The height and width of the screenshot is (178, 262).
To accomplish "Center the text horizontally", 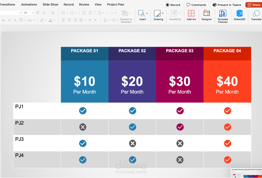I will click(69, 20).
